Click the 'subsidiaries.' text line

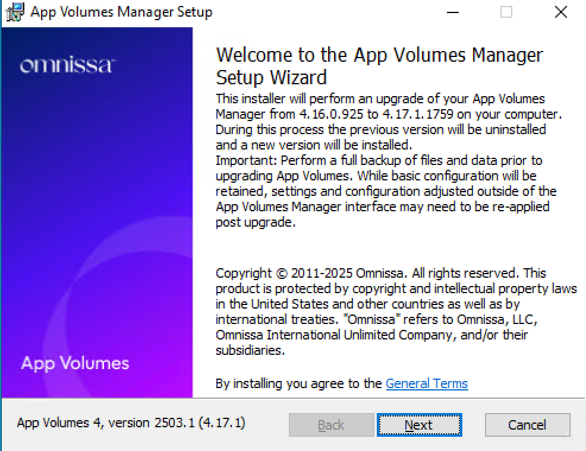pyautogui.click(x=250, y=350)
